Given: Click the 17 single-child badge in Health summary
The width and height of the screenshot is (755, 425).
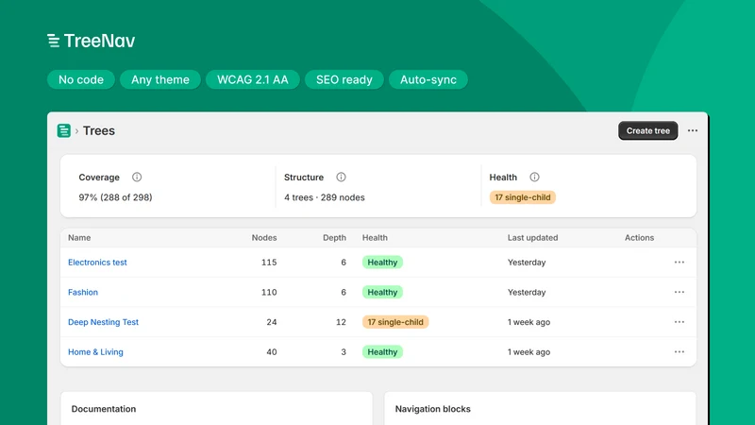Looking at the screenshot, I should pyautogui.click(x=523, y=197).
